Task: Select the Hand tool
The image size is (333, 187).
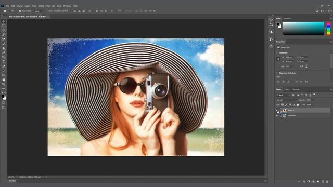Action: [4, 79]
